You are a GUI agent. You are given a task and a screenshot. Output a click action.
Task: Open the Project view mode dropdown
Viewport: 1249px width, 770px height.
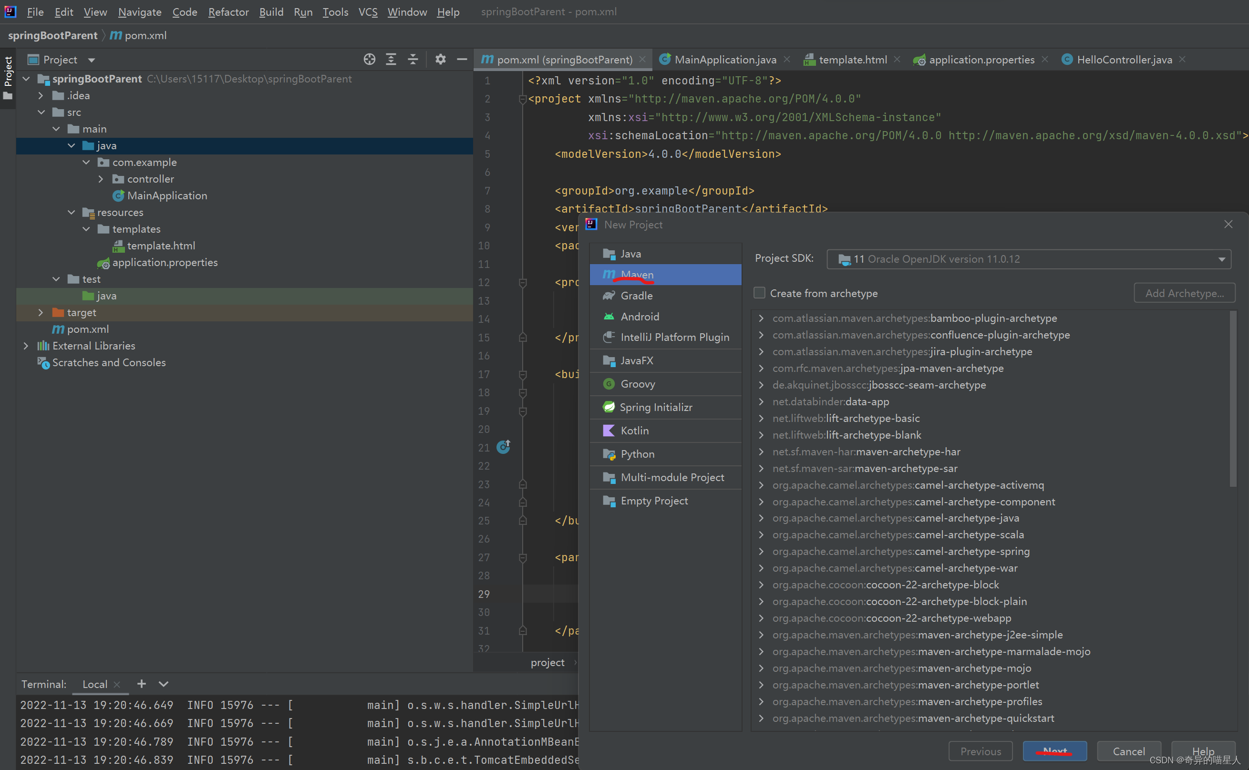[91, 60]
